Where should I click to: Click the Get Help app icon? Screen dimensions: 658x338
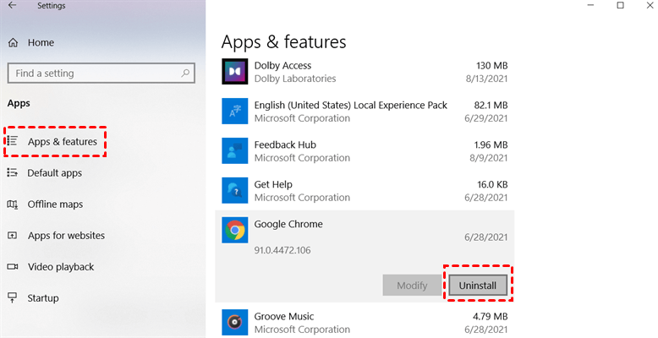click(x=234, y=191)
